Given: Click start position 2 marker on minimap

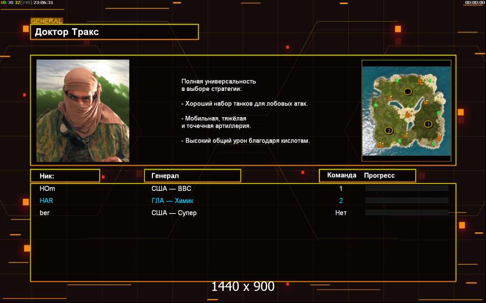Looking at the screenshot, I should [389, 130].
